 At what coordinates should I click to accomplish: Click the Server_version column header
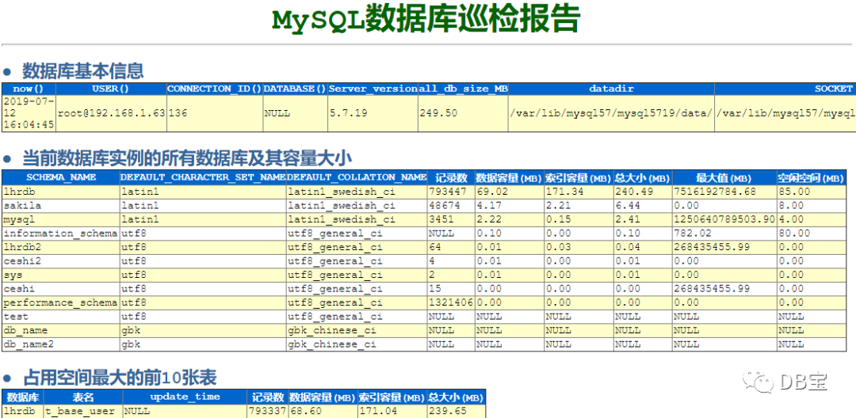(x=373, y=89)
